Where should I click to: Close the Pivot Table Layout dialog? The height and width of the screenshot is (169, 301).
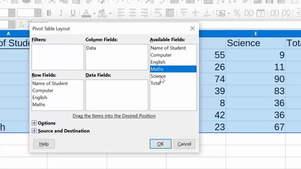(x=192, y=28)
